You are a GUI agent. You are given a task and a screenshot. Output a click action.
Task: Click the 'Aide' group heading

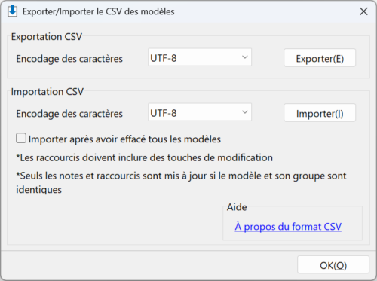tap(237, 207)
